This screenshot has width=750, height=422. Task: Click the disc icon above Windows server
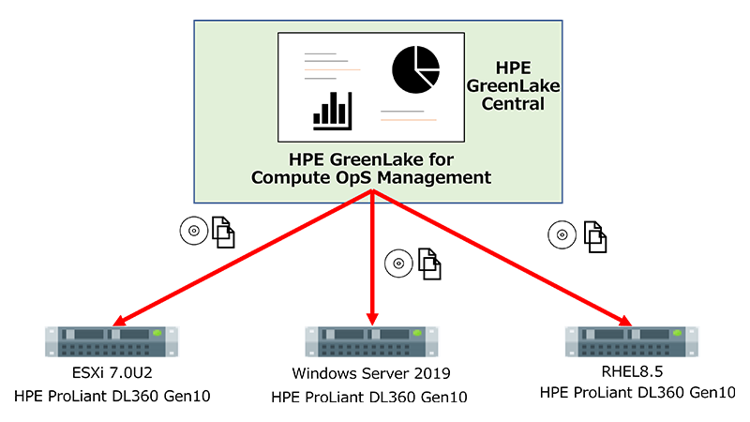tap(398, 264)
